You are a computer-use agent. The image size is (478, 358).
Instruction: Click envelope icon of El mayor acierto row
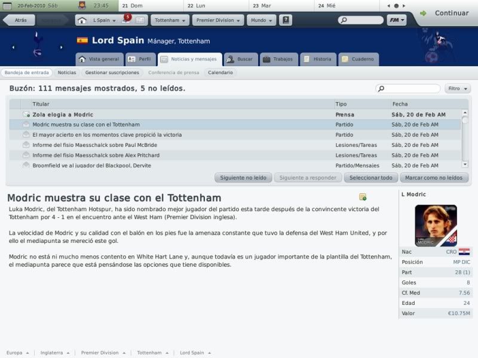[x=26, y=135]
